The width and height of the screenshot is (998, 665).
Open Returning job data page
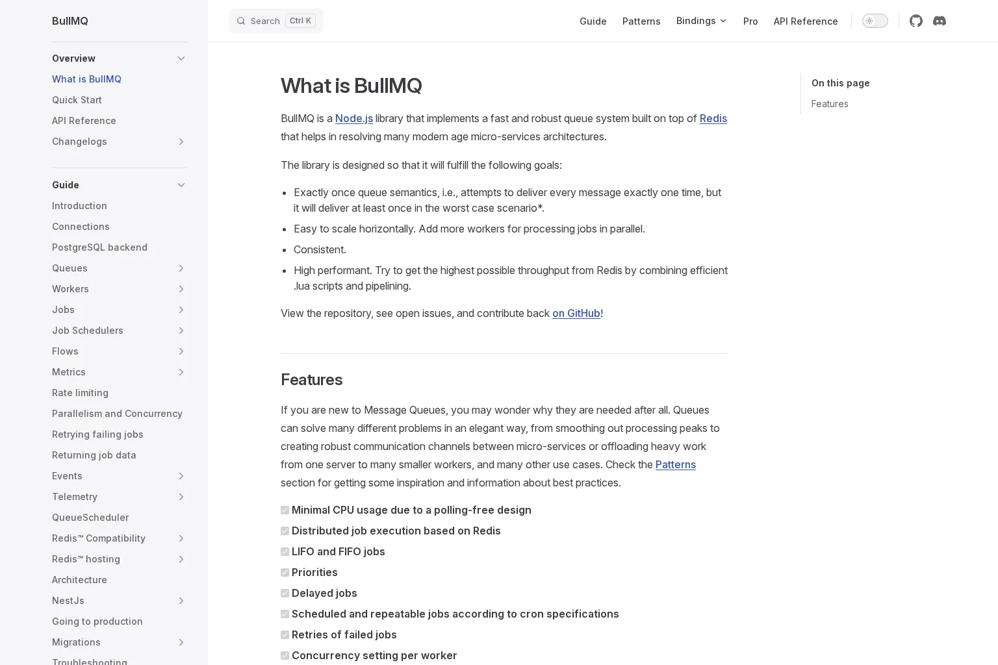click(94, 455)
